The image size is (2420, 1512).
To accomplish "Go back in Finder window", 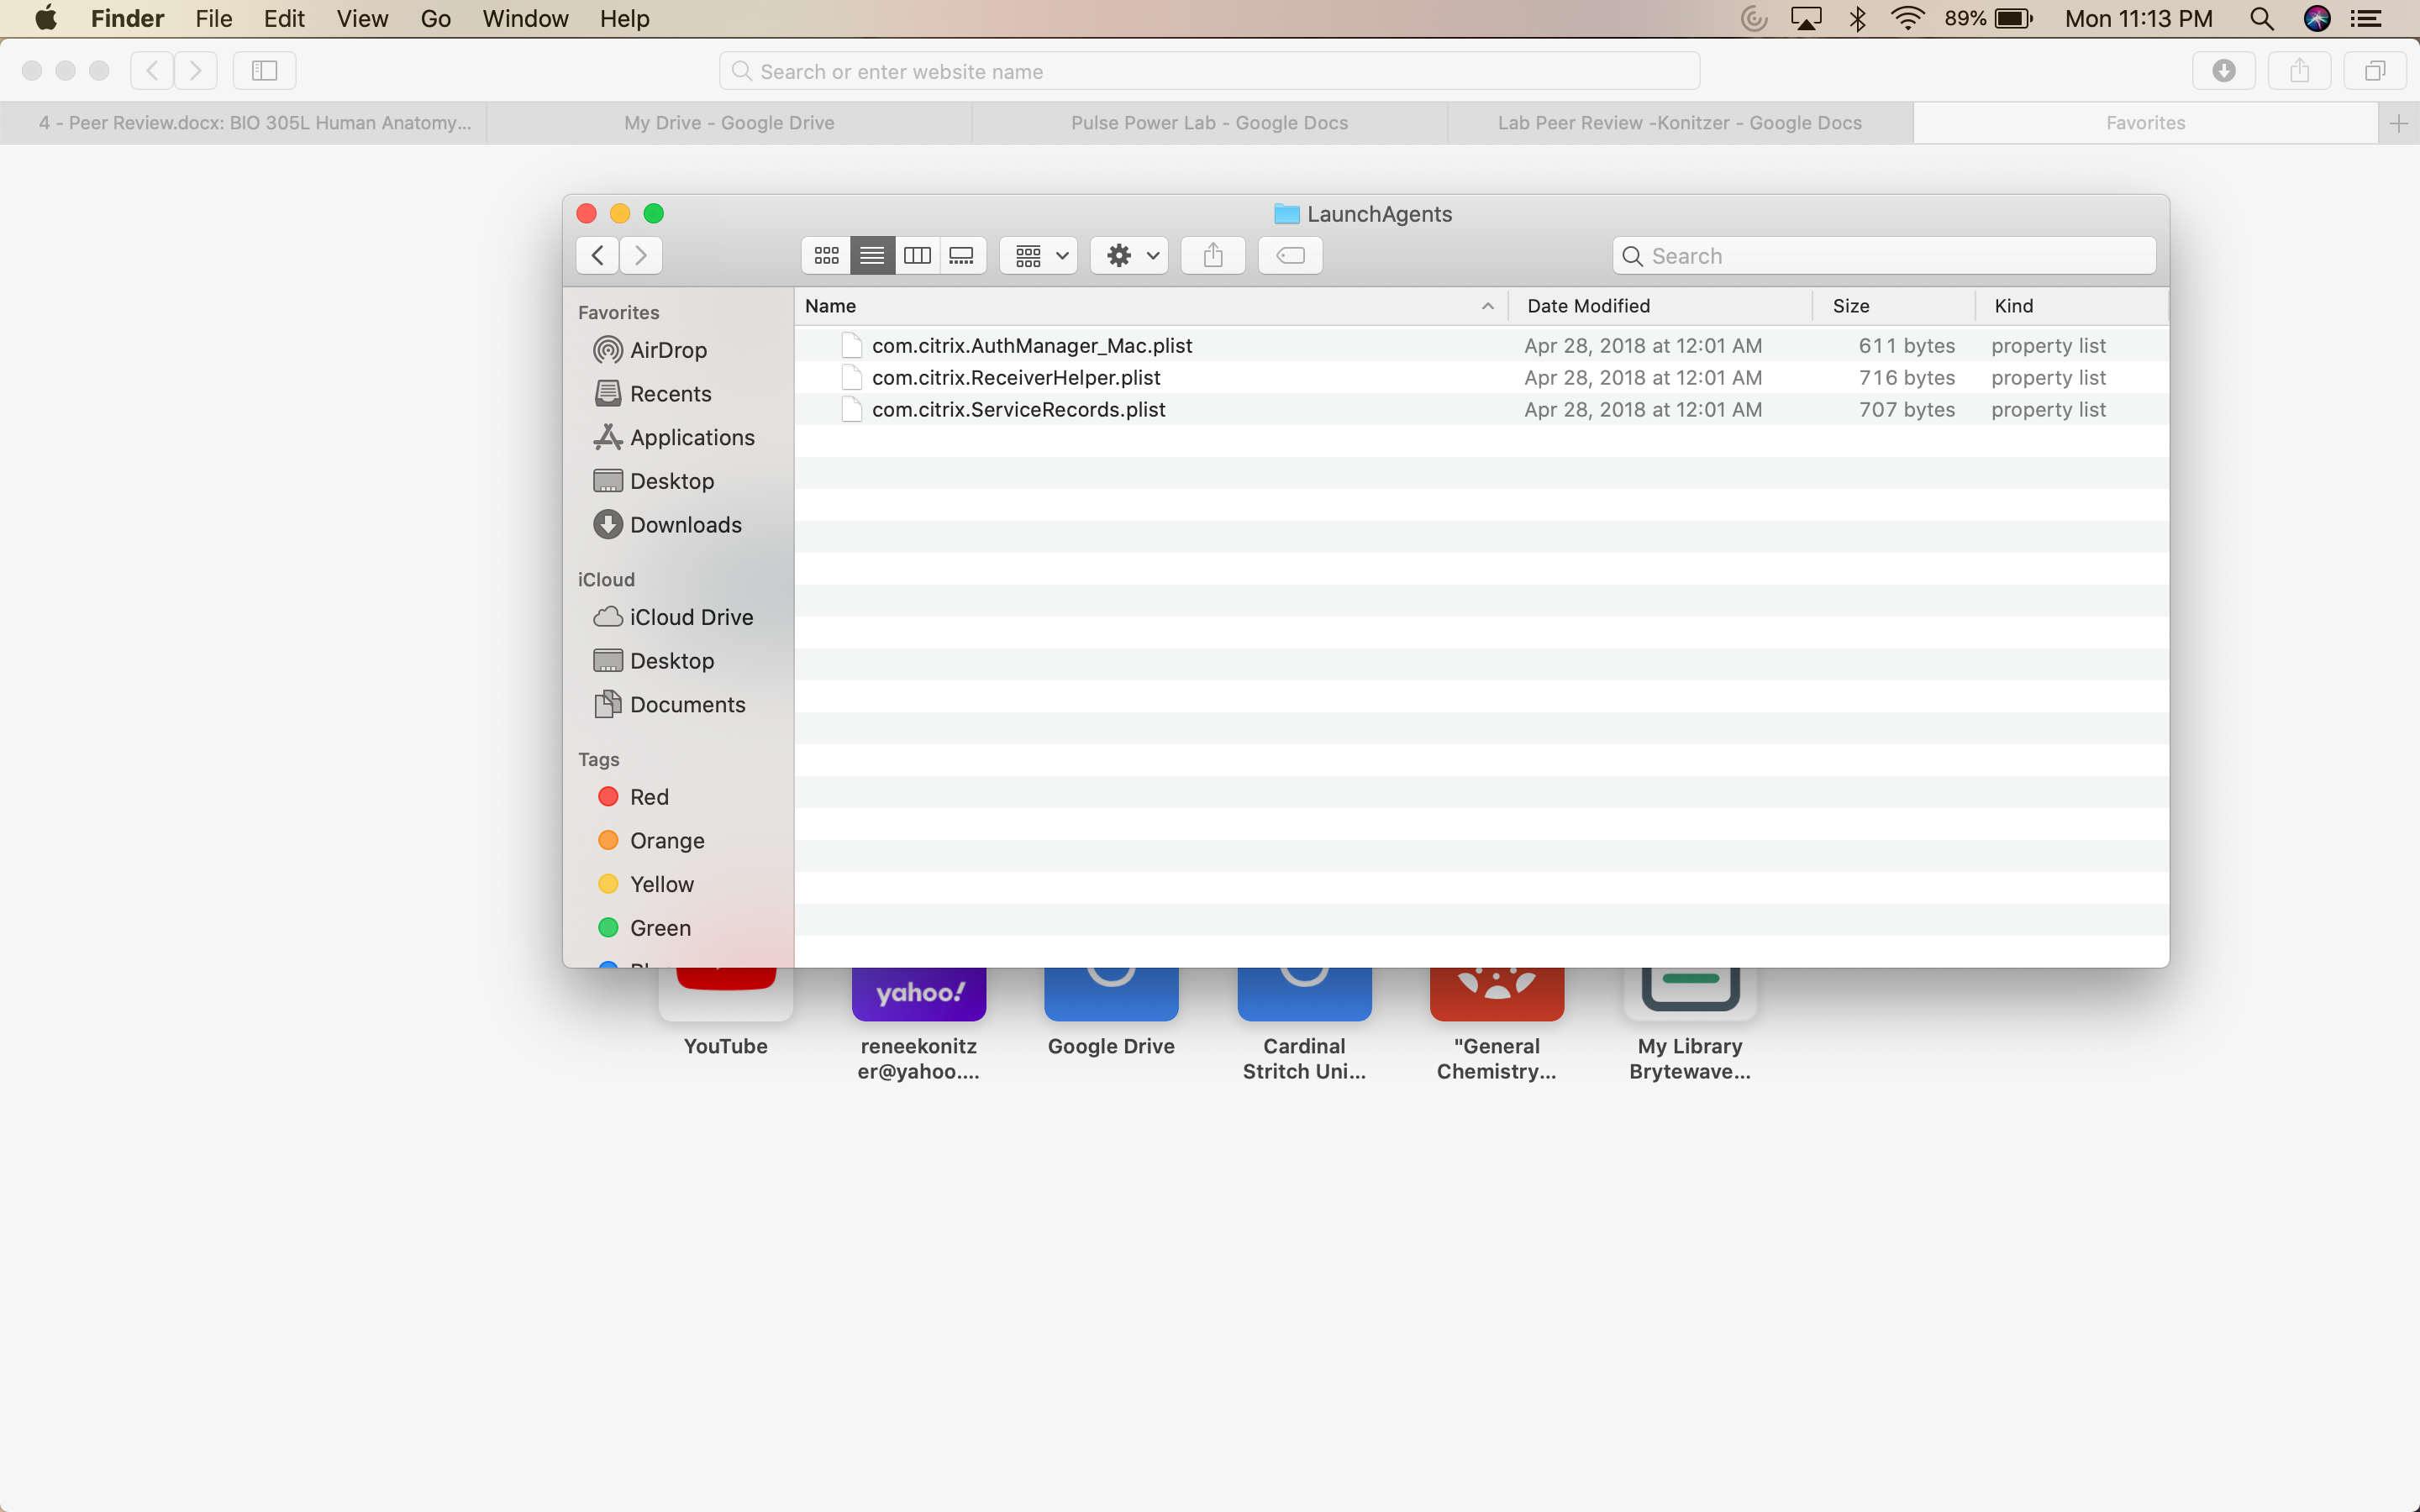I will (x=597, y=256).
